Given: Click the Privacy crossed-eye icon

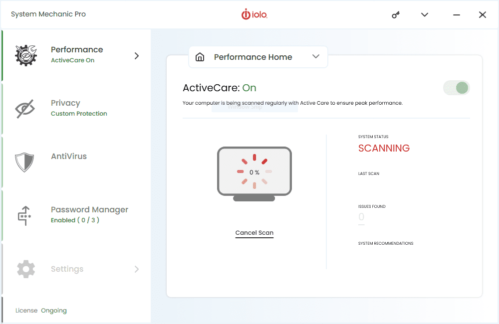Looking at the screenshot, I should pyautogui.click(x=25, y=109).
